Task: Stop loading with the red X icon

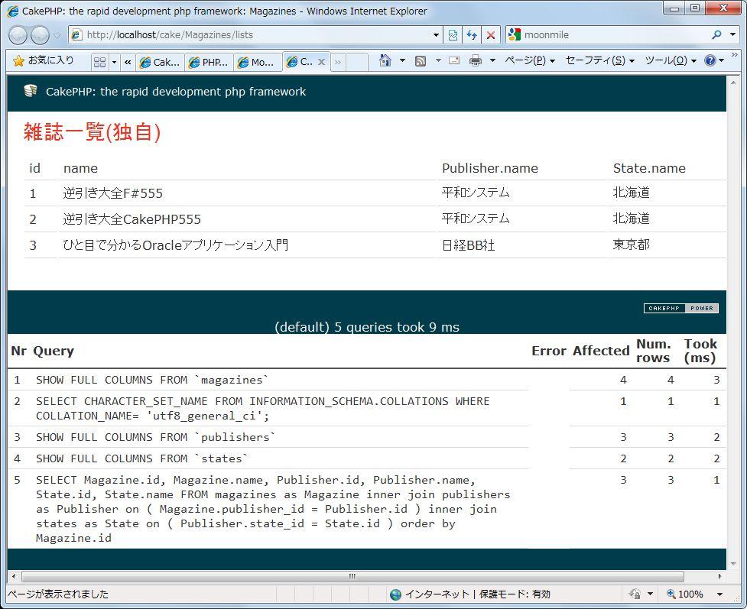Action: [491, 35]
